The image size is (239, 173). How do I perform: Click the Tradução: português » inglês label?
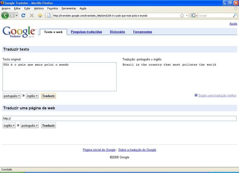click(142, 59)
